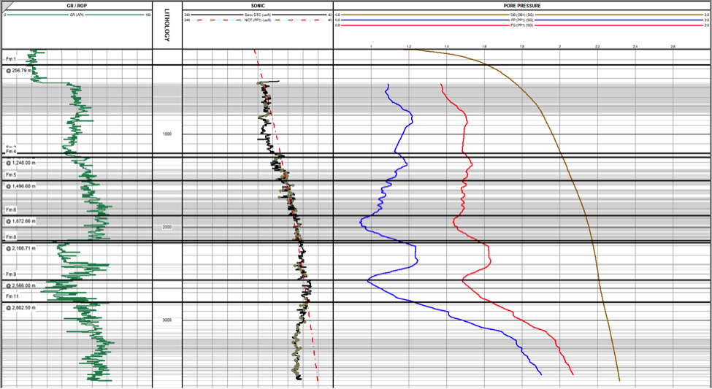Click the @ 1,248.00 m depth marker label
This screenshot has height=389, width=712.
20,163
